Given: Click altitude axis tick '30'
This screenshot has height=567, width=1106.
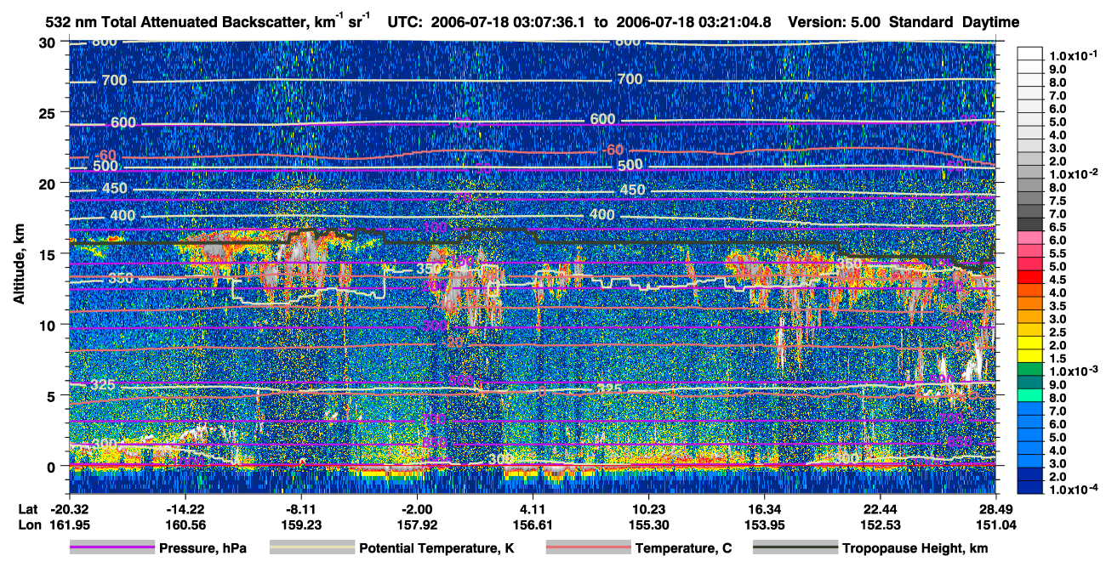Looking at the screenshot, I should [x=48, y=42].
